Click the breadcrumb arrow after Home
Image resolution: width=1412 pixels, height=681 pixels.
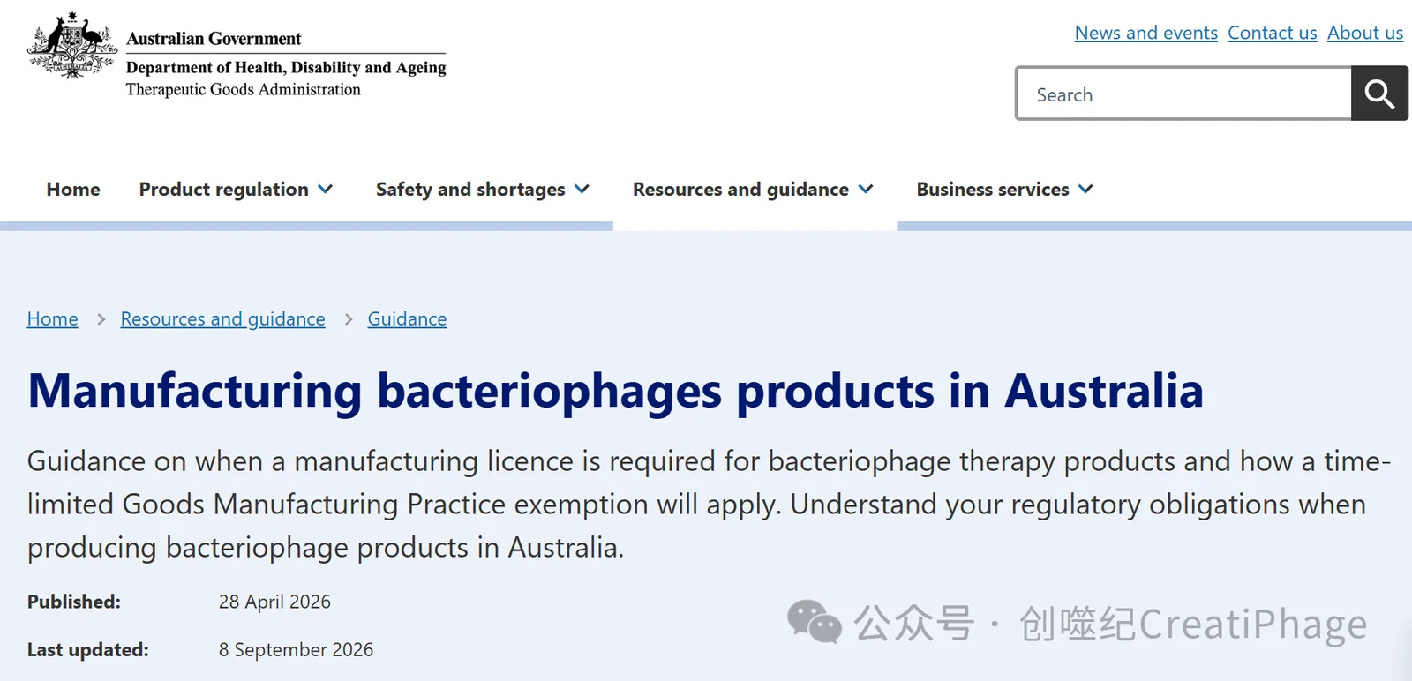tap(101, 319)
